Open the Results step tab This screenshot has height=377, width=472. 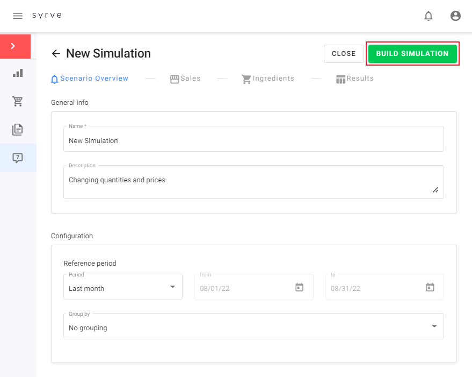point(355,79)
